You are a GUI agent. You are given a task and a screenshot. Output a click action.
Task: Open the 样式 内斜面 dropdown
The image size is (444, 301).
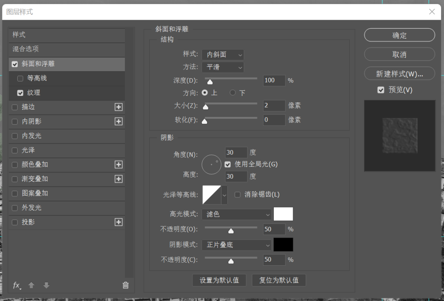pyautogui.click(x=222, y=54)
